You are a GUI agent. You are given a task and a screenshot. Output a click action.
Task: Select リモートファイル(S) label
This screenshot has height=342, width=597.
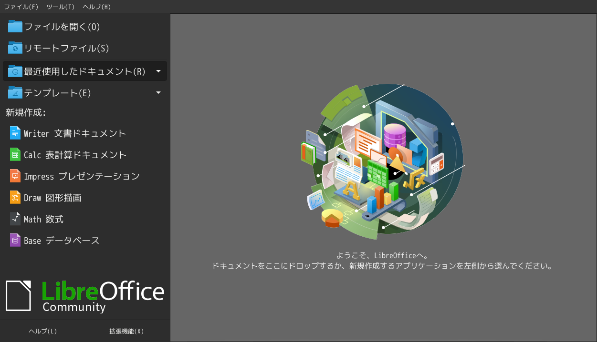click(66, 48)
